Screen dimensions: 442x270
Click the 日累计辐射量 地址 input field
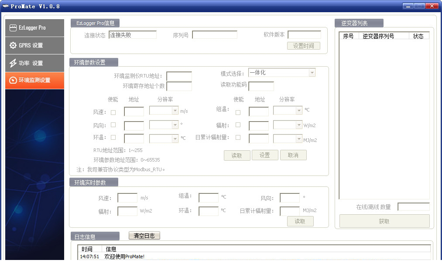[x=258, y=138]
